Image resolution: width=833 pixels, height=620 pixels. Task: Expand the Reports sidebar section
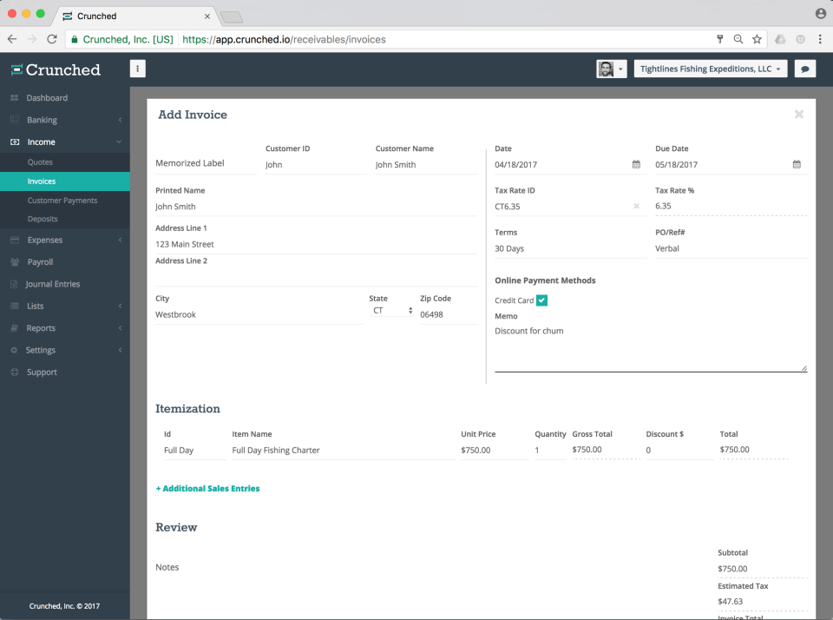coord(65,328)
